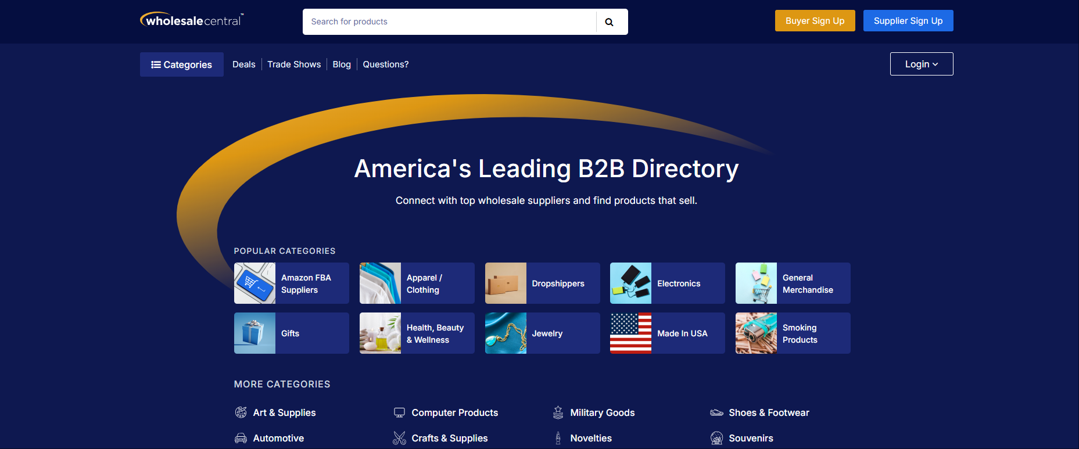Screen dimensions: 1079x449
Task: Click the Crafts & Supplies scissors icon
Action: tap(399, 438)
